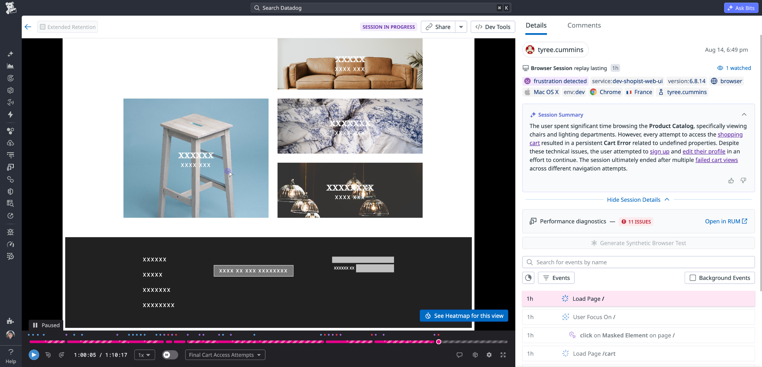Open the Dashboards area-chart sidebar icon
This screenshot has height=367, width=762.
[10, 66]
